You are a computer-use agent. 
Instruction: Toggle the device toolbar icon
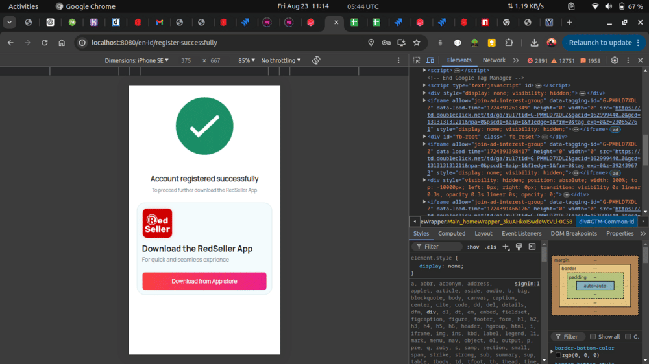(430, 60)
